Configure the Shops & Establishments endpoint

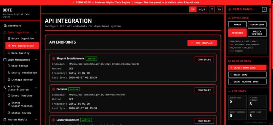204,60
